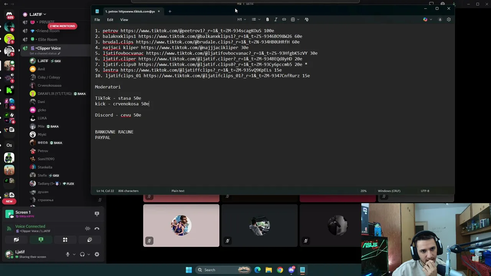
Task: Open Discord taskbar icon
Action: tap(291, 270)
